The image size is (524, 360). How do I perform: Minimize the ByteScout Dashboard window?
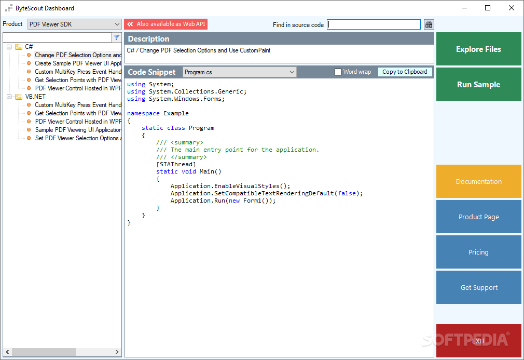(464, 8)
